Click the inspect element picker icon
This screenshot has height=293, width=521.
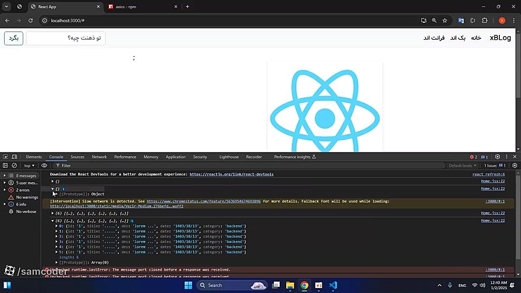(x=5, y=157)
